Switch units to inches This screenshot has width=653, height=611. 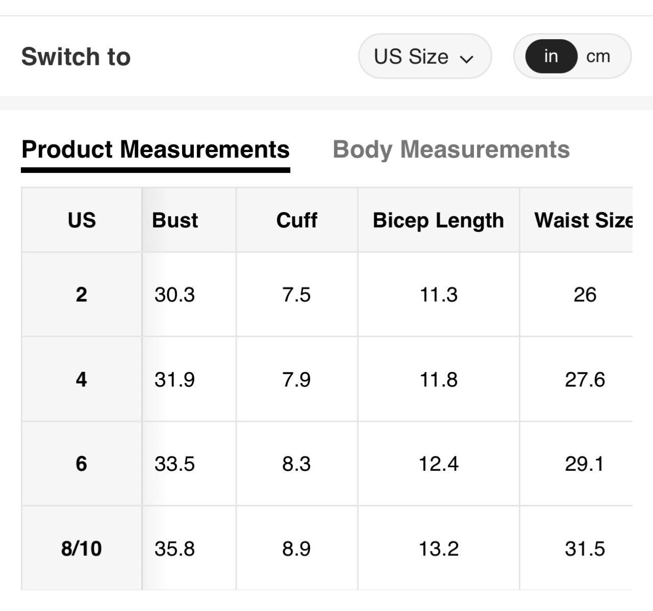click(x=551, y=56)
